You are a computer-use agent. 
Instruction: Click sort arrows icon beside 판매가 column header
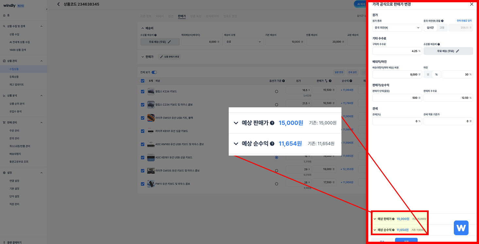[326, 81]
